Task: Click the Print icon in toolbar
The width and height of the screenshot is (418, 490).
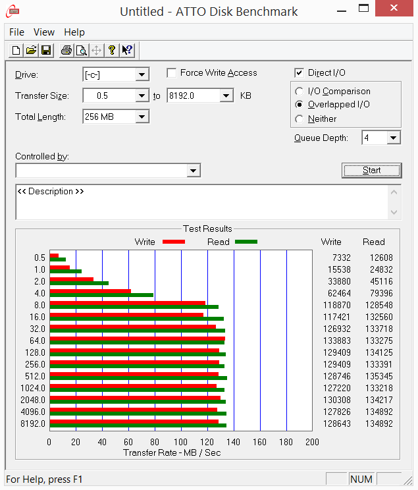Action: coord(66,50)
